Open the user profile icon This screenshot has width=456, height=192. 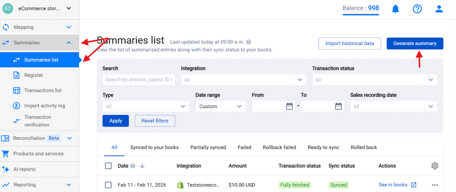[x=439, y=9]
